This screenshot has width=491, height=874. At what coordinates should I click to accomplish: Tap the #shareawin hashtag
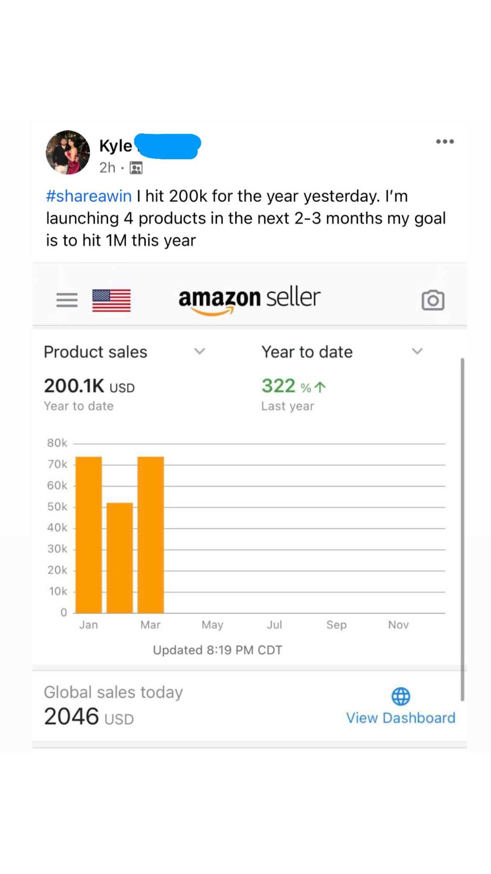coord(89,196)
